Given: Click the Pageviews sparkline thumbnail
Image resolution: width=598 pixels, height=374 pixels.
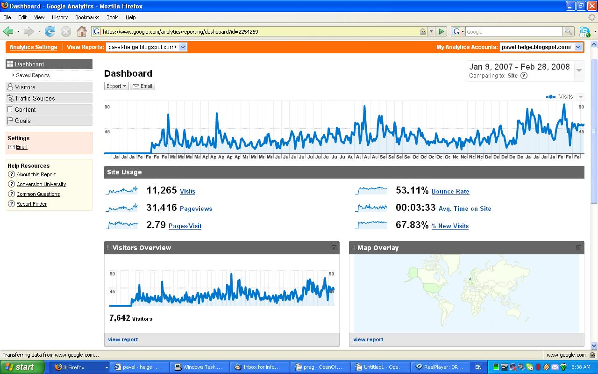Looking at the screenshot, I should 121,208.
